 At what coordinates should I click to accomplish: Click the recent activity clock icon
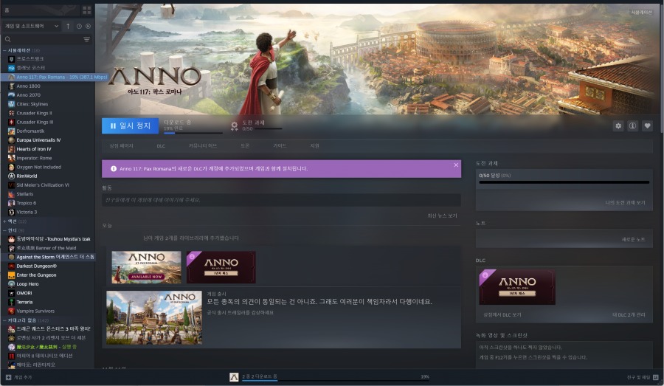coord(79,26)
